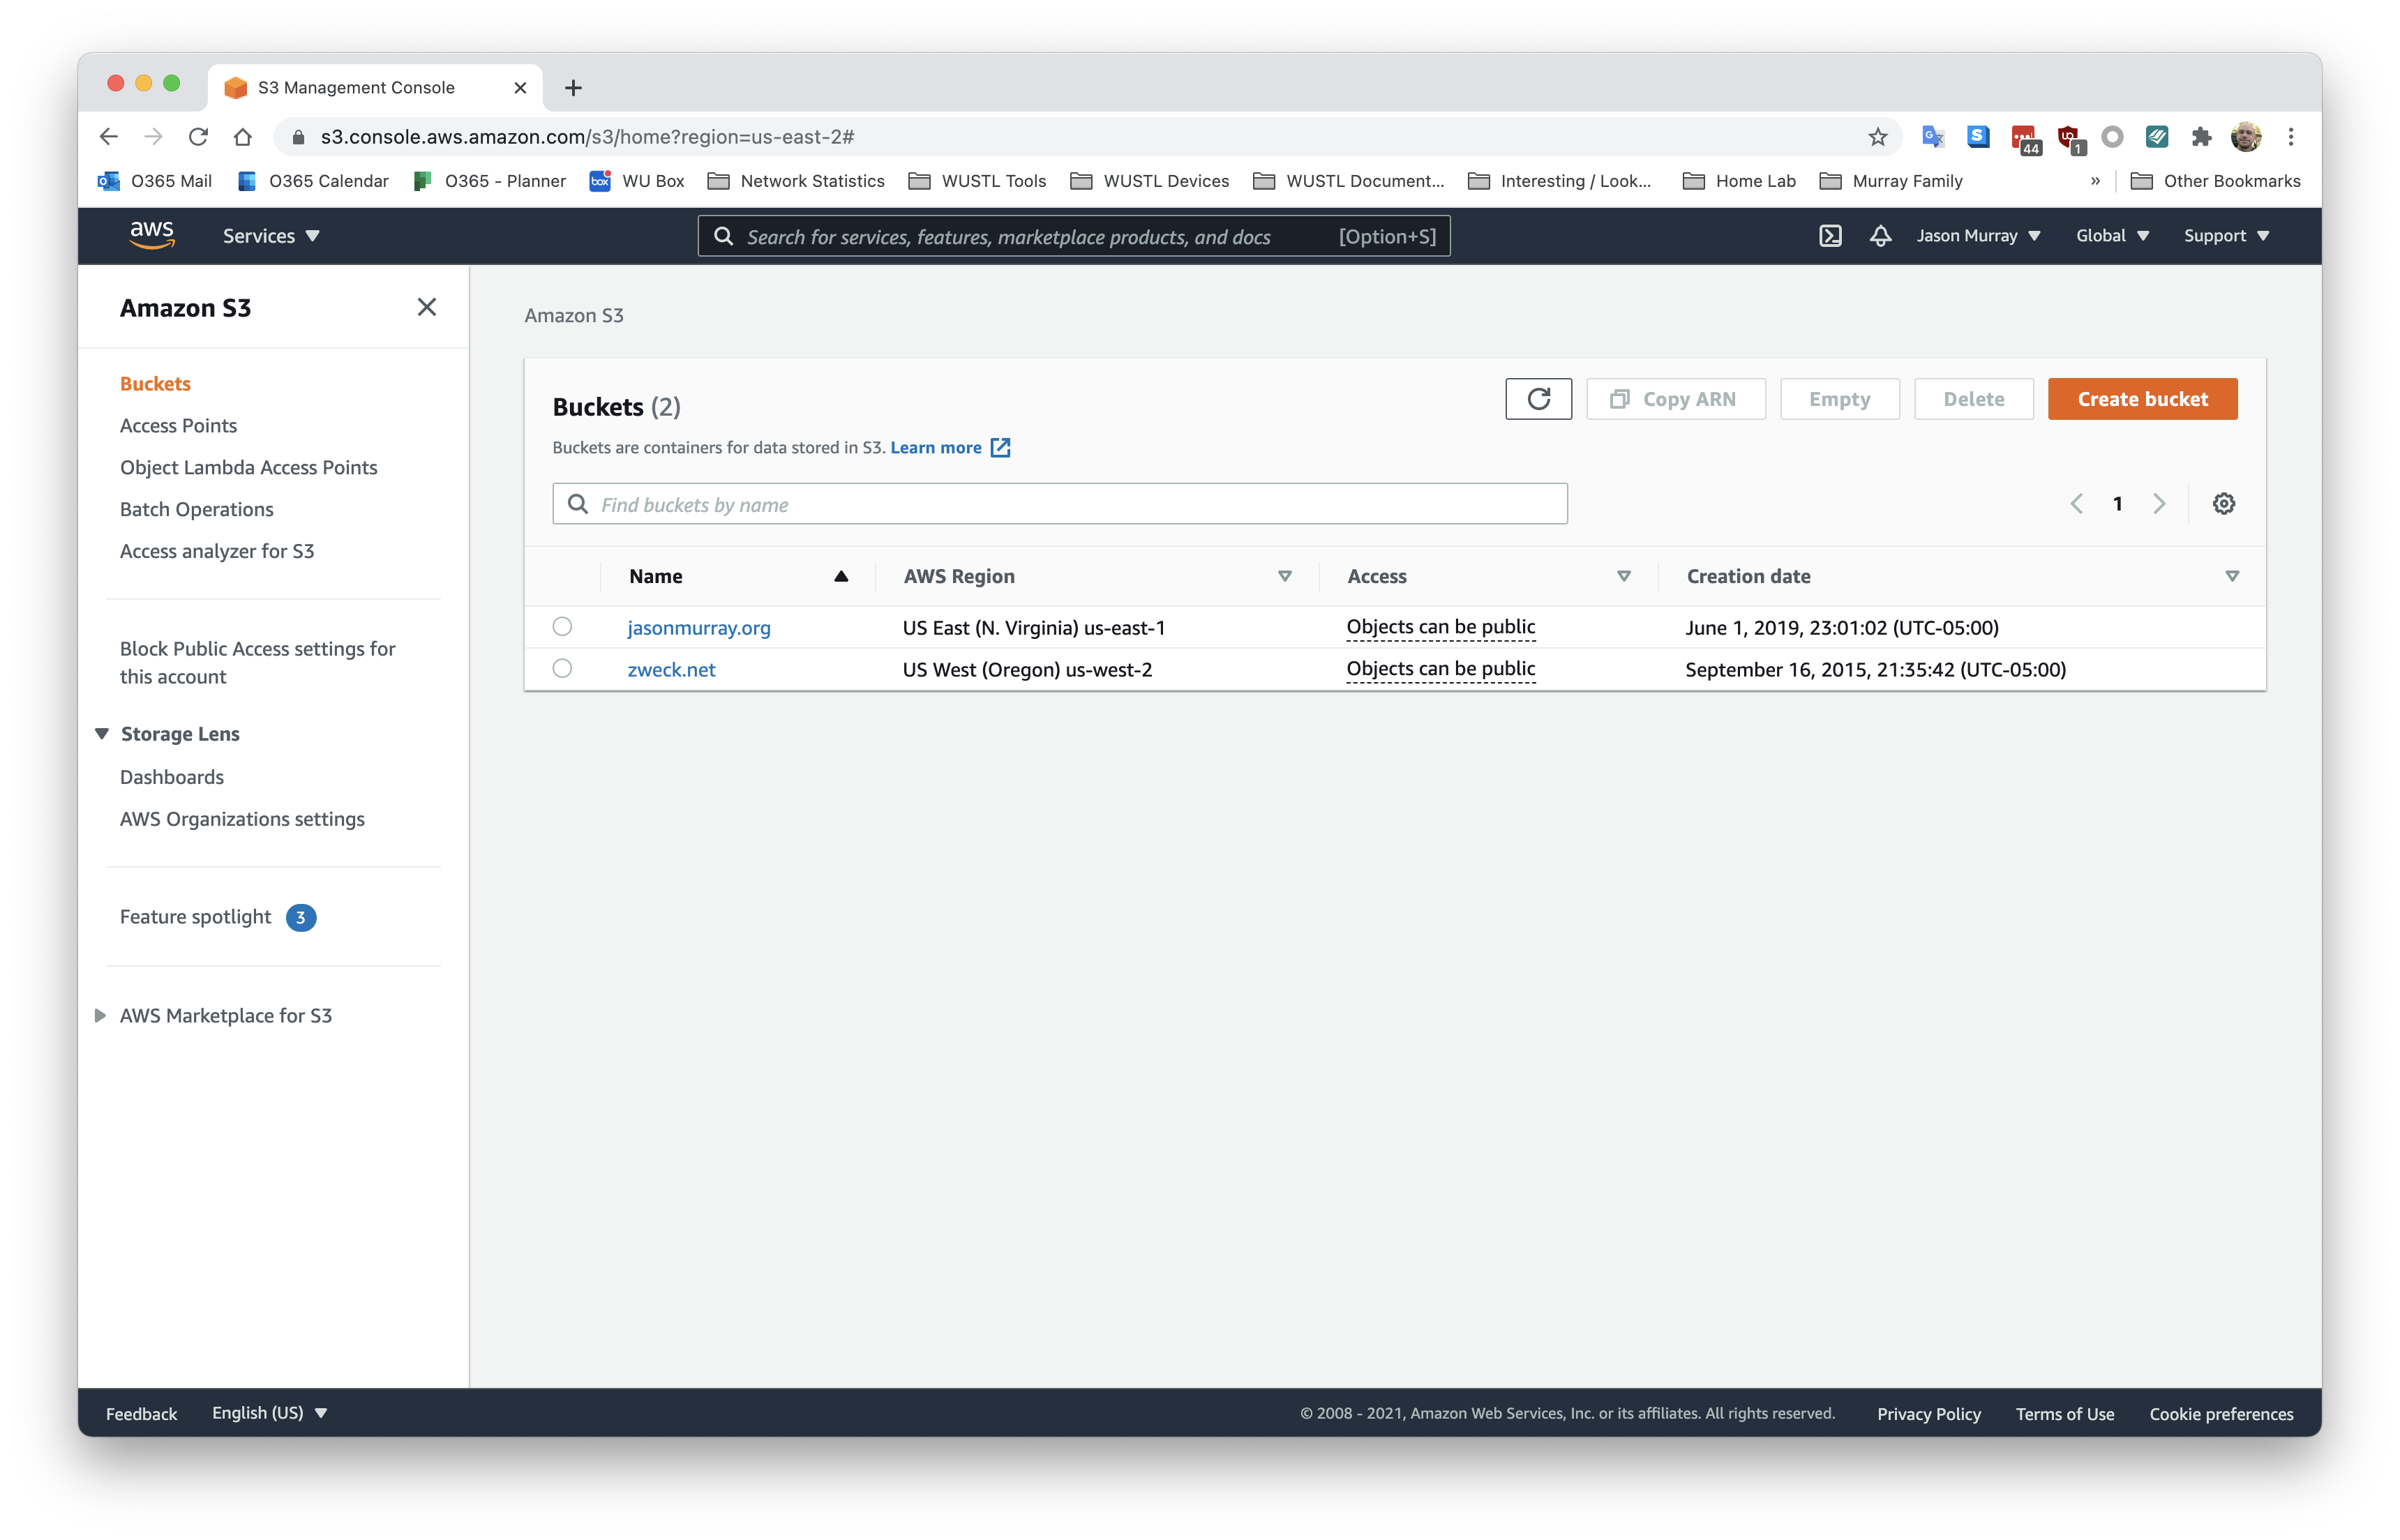Click Feedback in the footer
2400x1540 pixels.
click(x=141, y=1414)
